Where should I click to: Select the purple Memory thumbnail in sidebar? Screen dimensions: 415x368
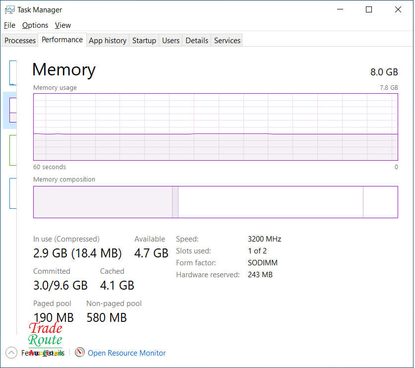point(13,110)
